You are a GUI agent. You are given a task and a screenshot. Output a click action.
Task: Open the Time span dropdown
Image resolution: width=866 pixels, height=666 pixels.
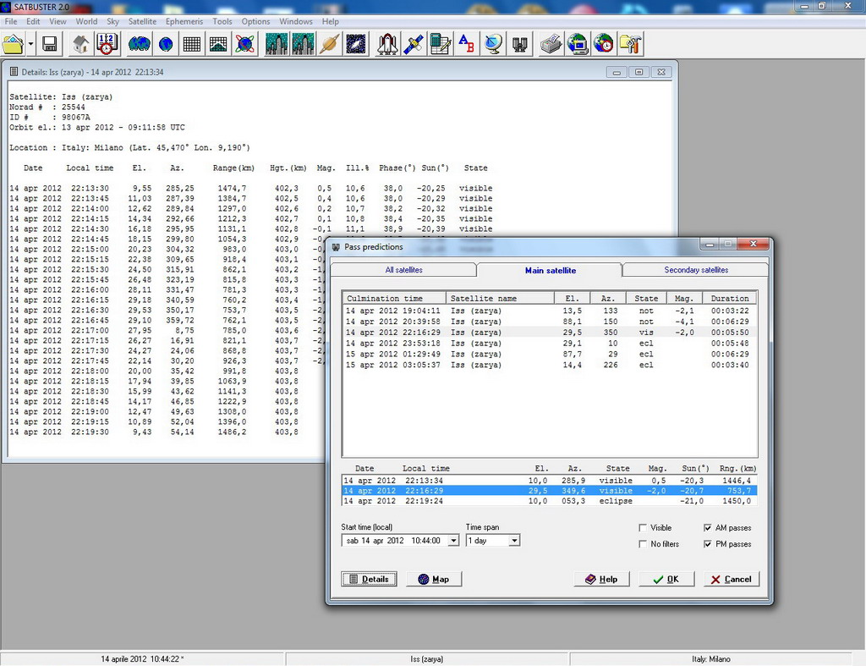(514, 541)
